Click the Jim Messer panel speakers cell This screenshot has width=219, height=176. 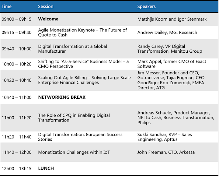coord(171,80)
